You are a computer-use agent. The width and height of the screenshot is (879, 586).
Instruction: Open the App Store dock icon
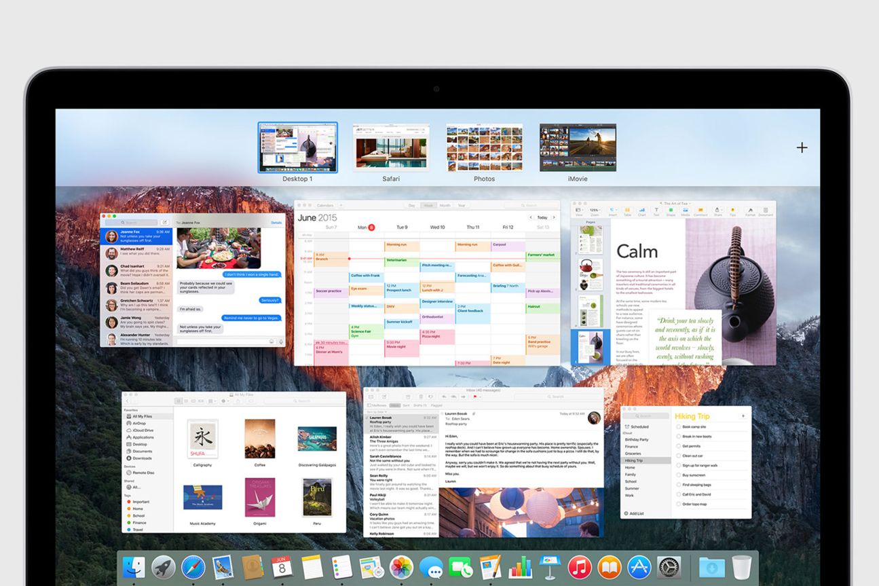[639, 568]
